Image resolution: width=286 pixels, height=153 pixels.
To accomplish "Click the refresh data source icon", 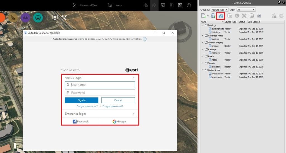I will 237,16.
